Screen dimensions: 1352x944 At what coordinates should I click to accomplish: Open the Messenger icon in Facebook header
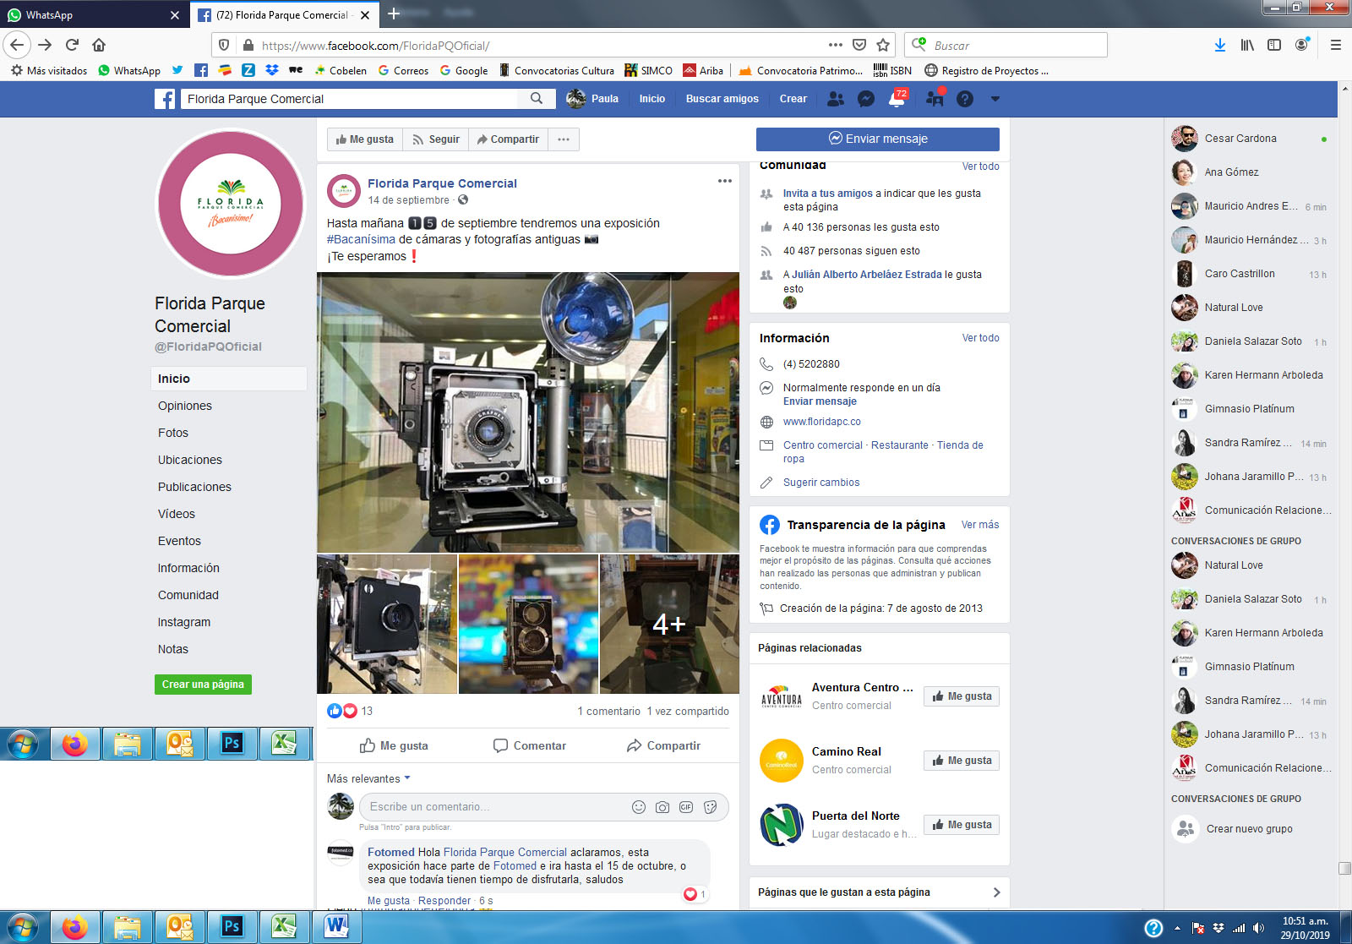866,99
